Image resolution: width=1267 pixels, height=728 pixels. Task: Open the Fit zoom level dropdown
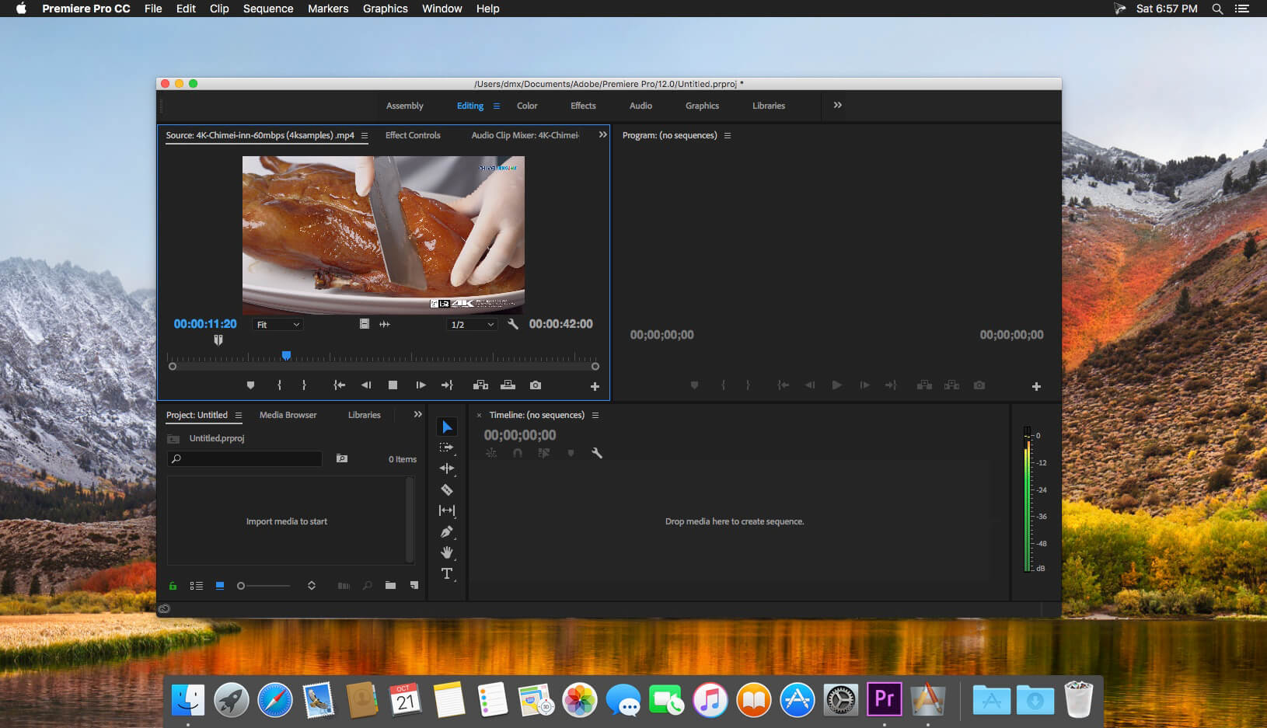click(x=277, y=325)
